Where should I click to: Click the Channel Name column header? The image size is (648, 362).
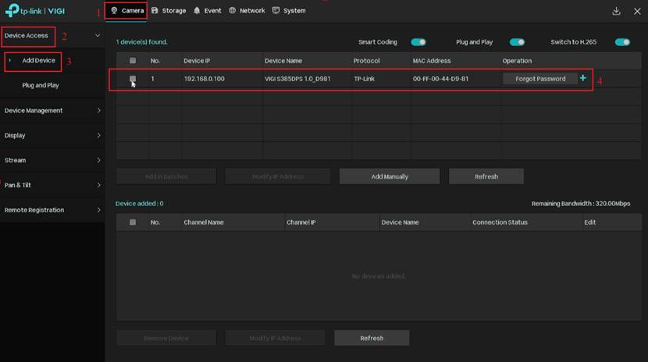pos(204,222)
